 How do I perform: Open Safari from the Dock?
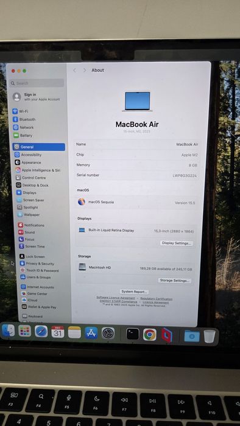tap(41, 332)
